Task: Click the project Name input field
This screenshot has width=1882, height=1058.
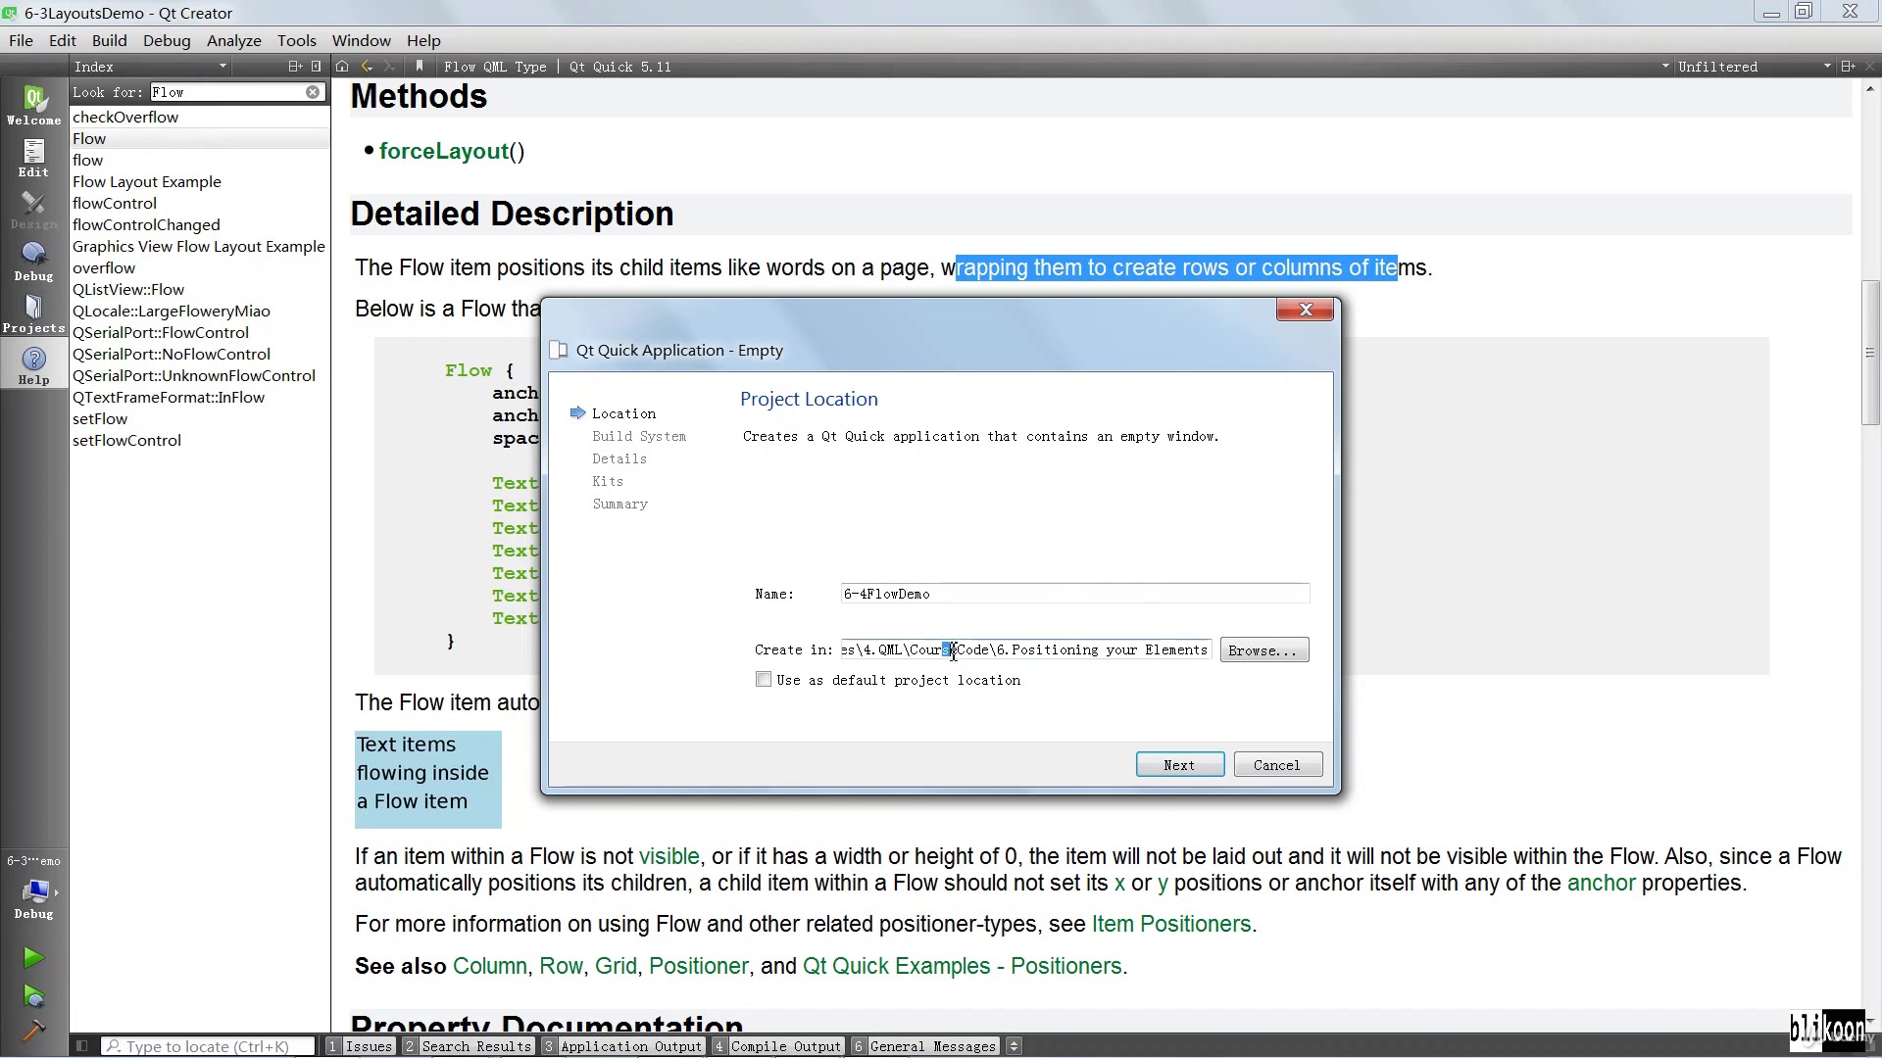Action: (1074, 594)
